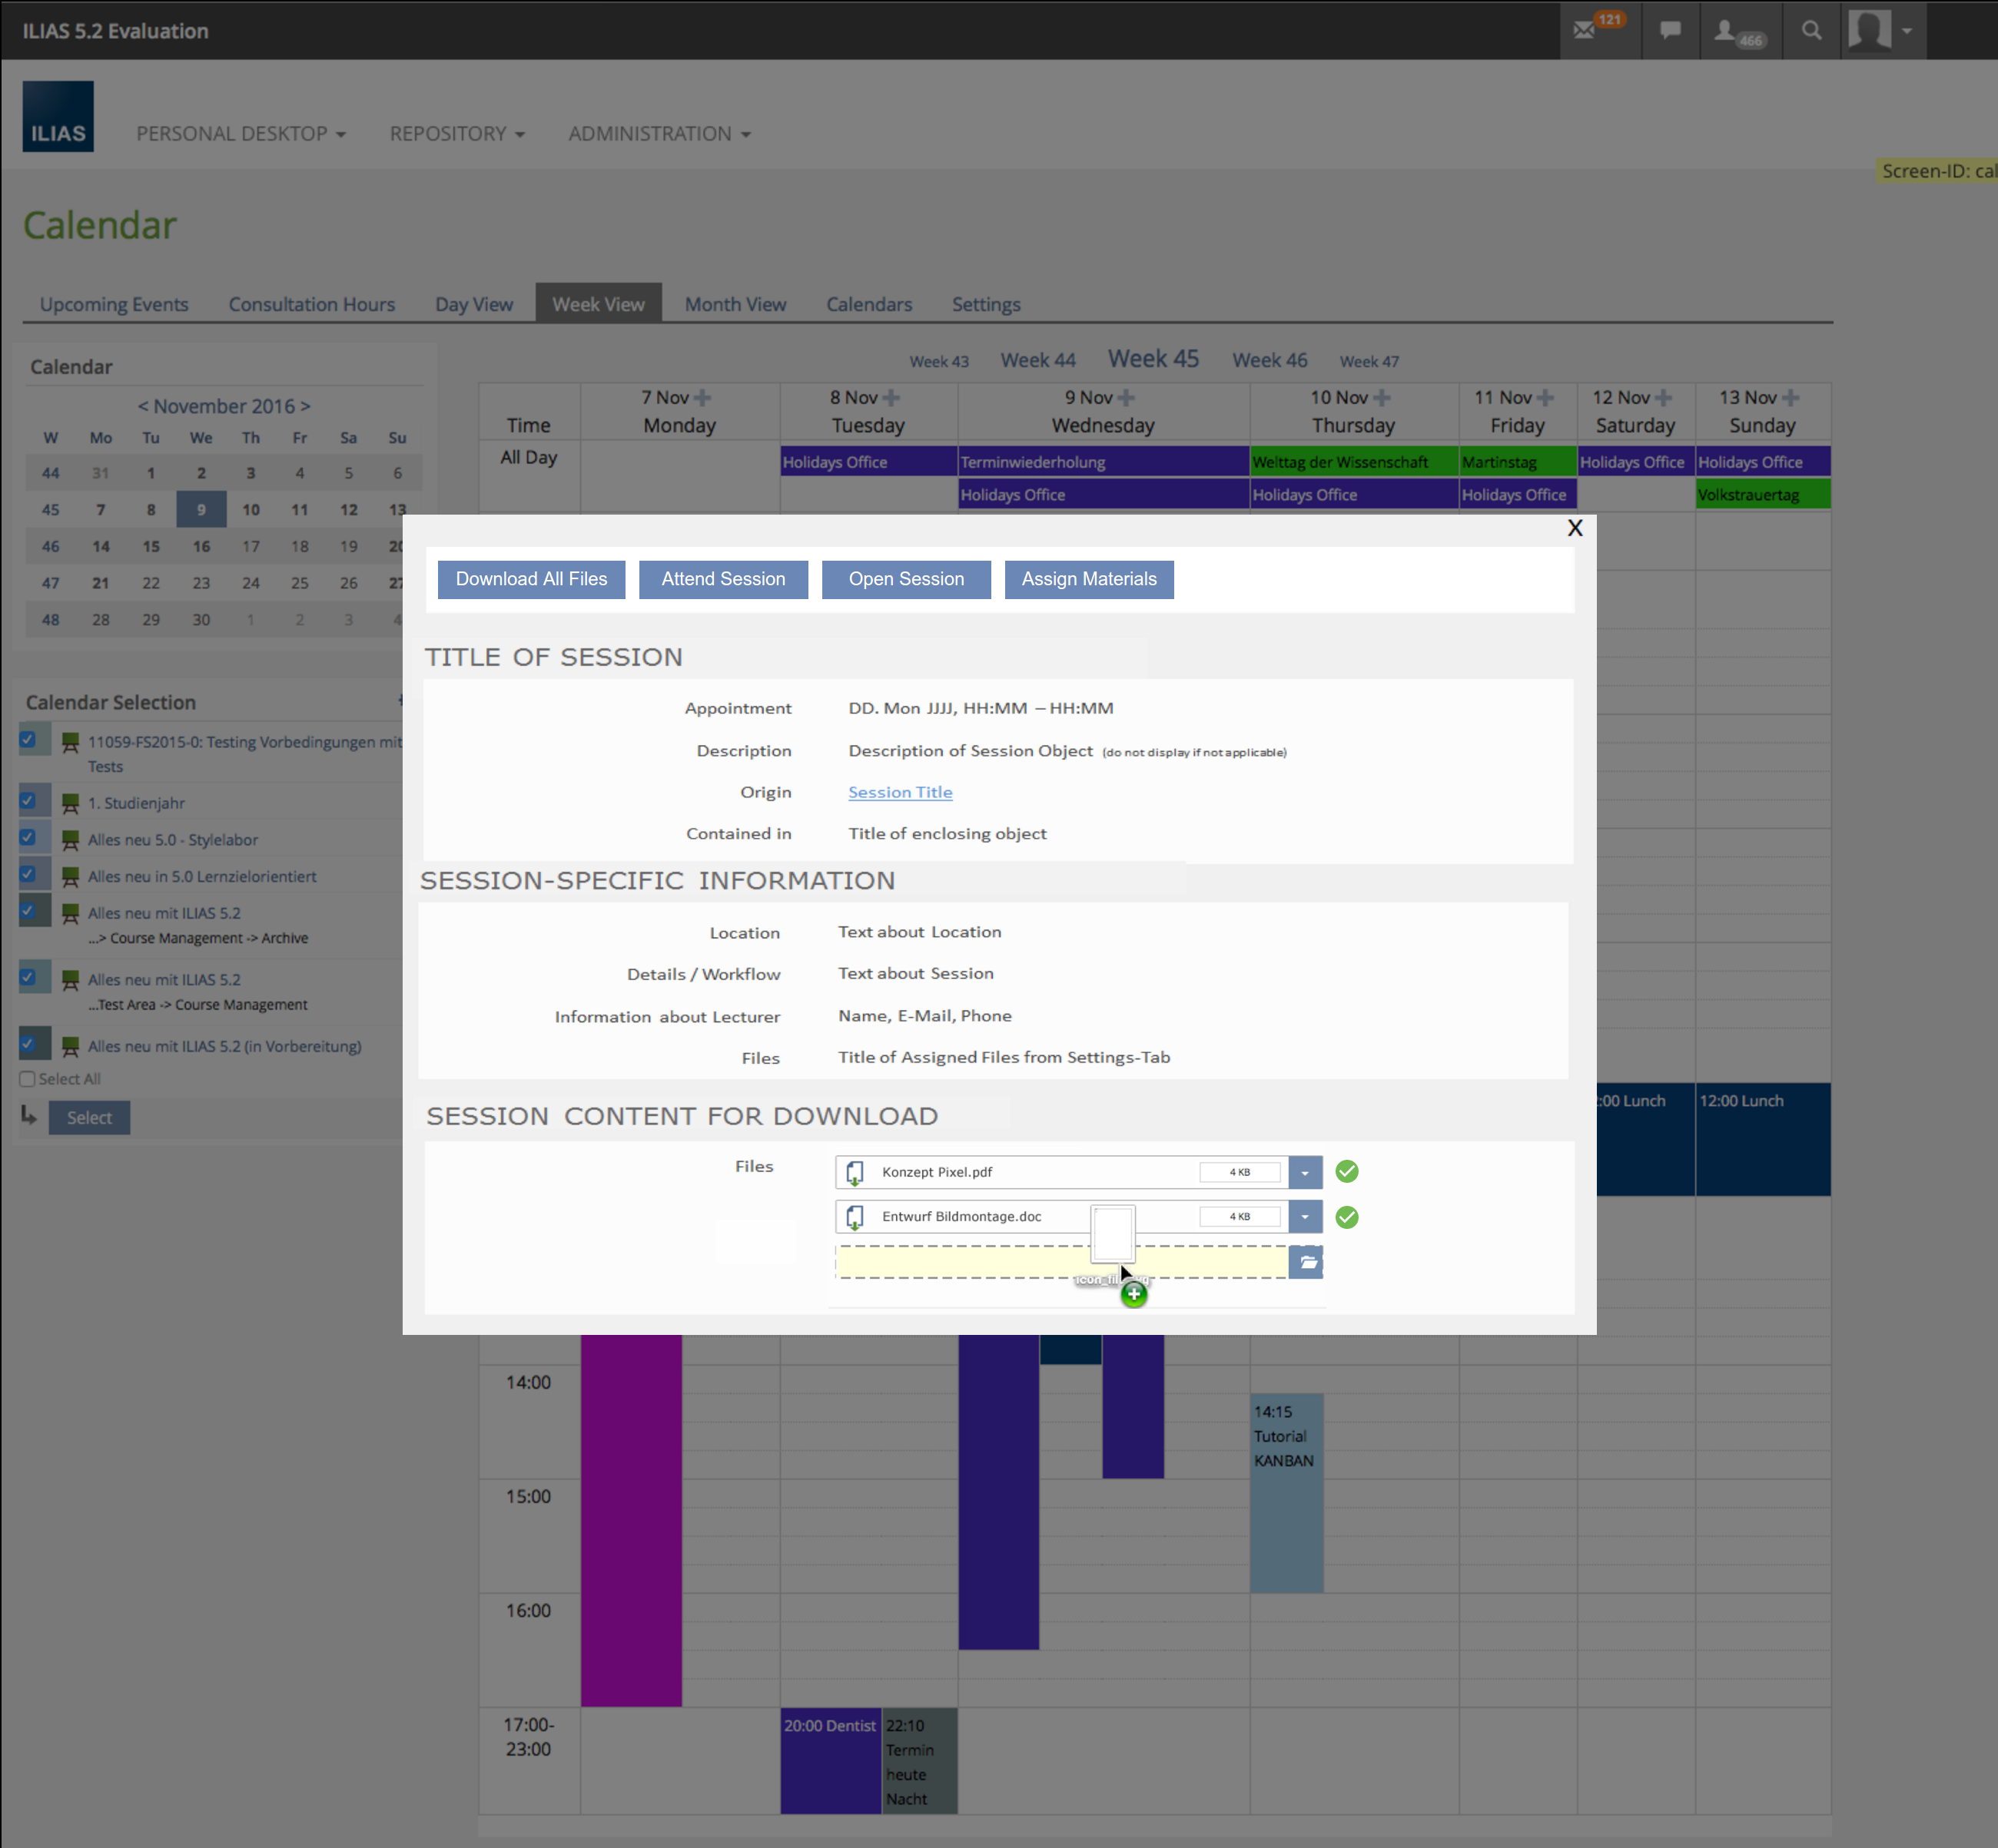The height and width of the screenshot is (1848, 1998).
Task: Click the Download All Files button
Action: coord(531,579)
